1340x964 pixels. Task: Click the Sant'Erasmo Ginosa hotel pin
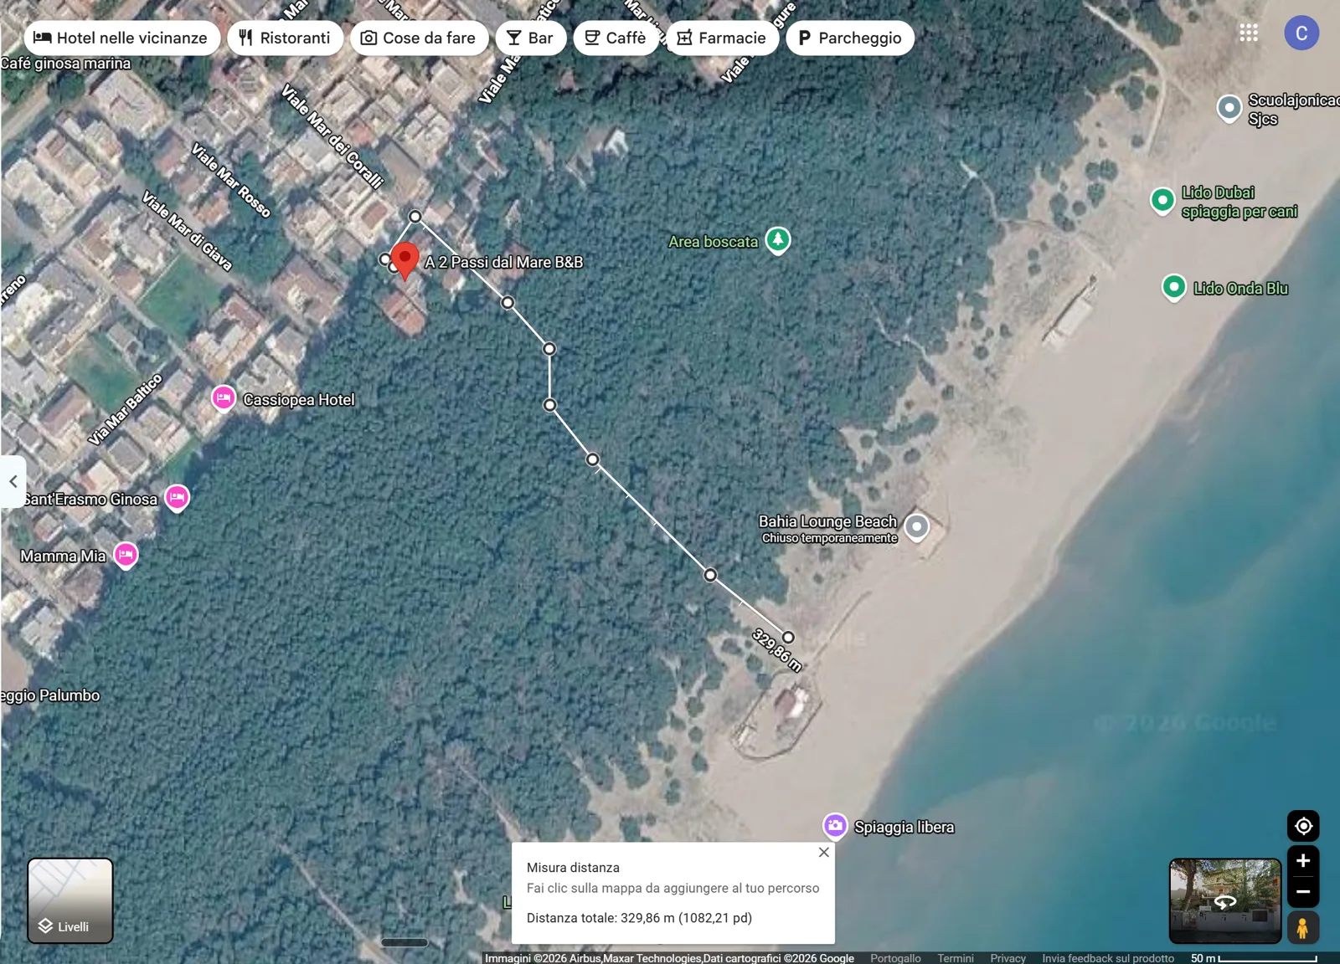177,498
